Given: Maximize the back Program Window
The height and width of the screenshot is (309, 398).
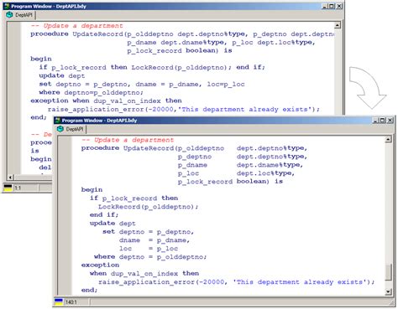Looking at the screenshot, I should 332,6.
